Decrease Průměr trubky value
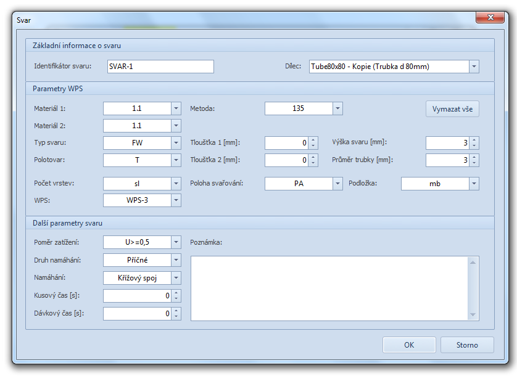Viewport: 517px width, 392px height. click(x=474, y=163)
